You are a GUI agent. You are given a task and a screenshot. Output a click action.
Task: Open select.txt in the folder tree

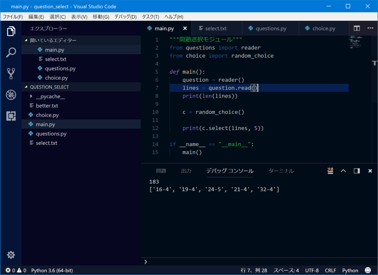[x=81, y=143]
